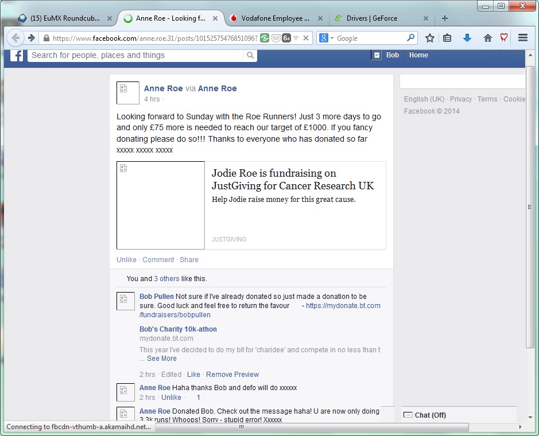The height and width of the screenshot is (436, 539).
Task: Open the Chat (Off) bar
Action: click(430, 415)
